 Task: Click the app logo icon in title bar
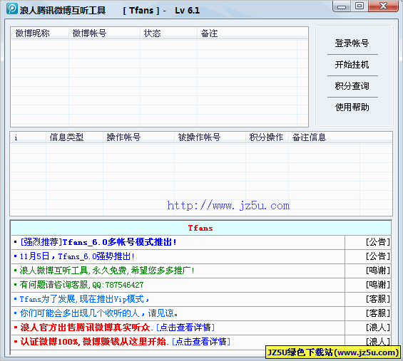12,9
